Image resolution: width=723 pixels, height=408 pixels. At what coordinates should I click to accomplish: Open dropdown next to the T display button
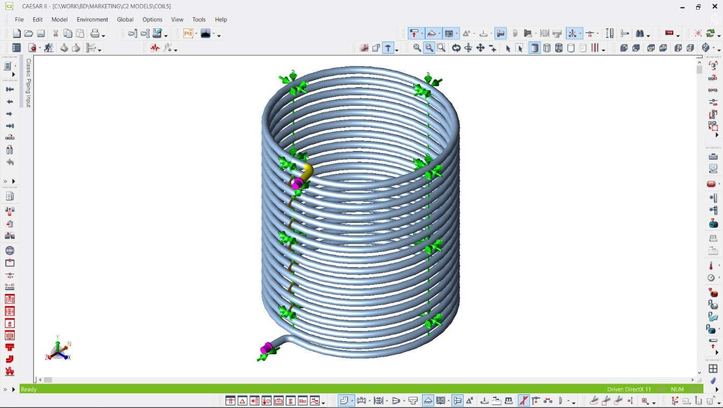pos(396,50)
